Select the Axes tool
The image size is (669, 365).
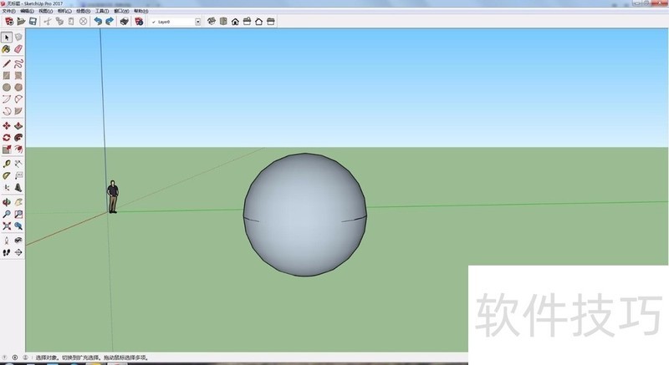click(x=7, y=187)
